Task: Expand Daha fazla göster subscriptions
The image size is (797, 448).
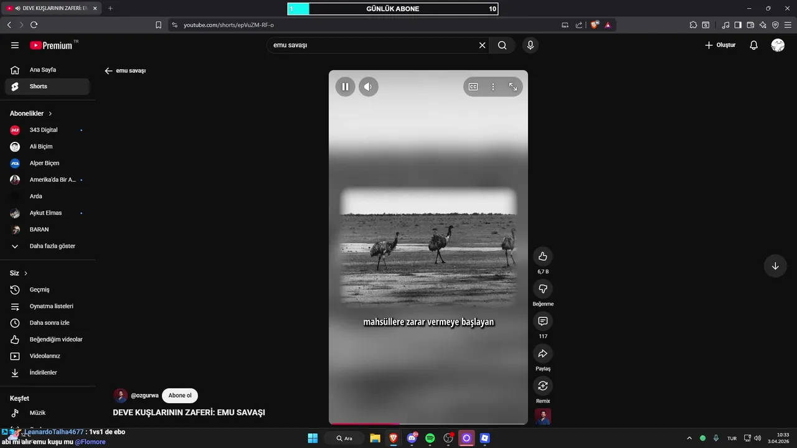Action: (47, 246)
